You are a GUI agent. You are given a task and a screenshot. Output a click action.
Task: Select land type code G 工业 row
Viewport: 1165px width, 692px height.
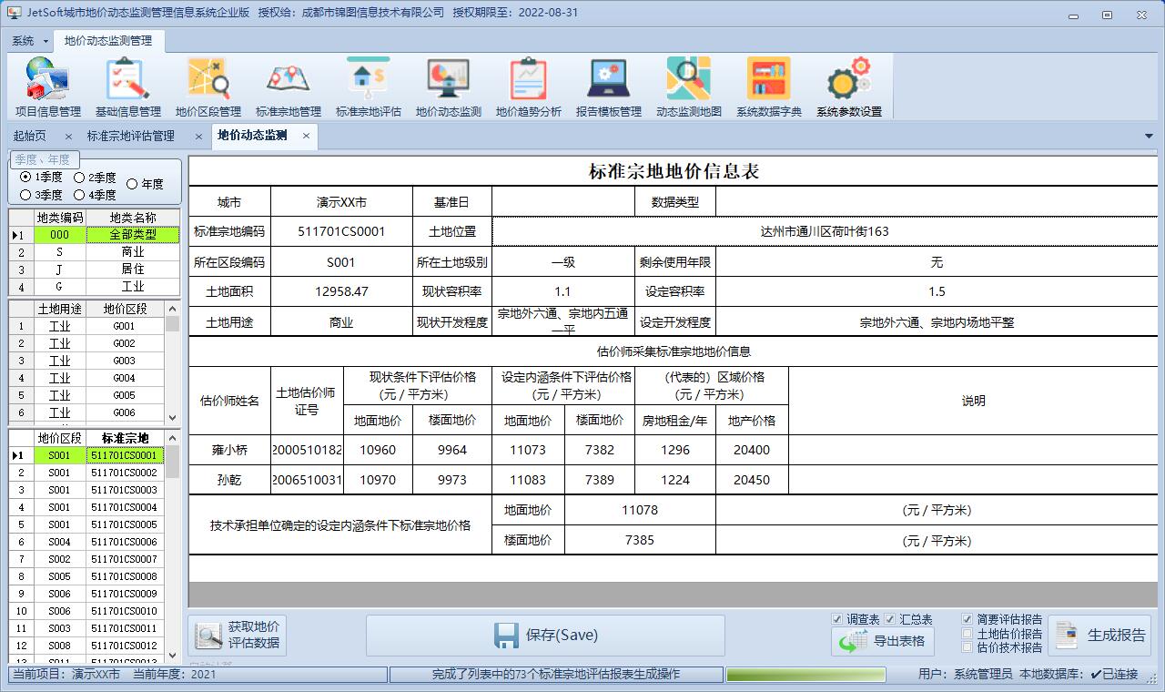coord(95,287)
